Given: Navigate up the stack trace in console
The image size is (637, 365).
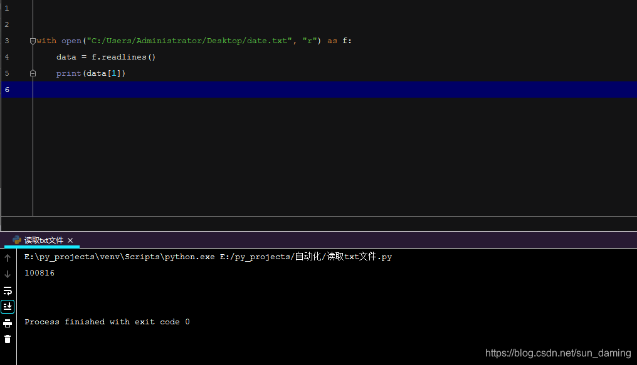Looking at the screenshot, I should 8,257.
